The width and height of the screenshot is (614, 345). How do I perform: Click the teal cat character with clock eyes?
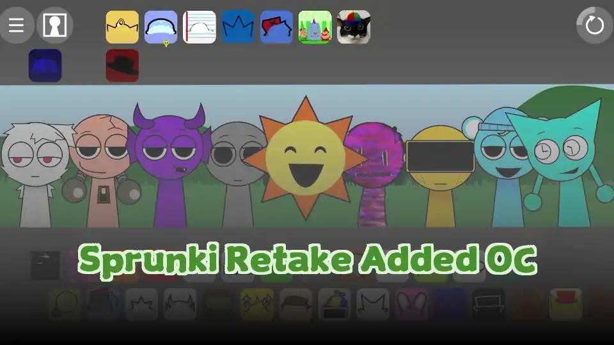point(564,164)
